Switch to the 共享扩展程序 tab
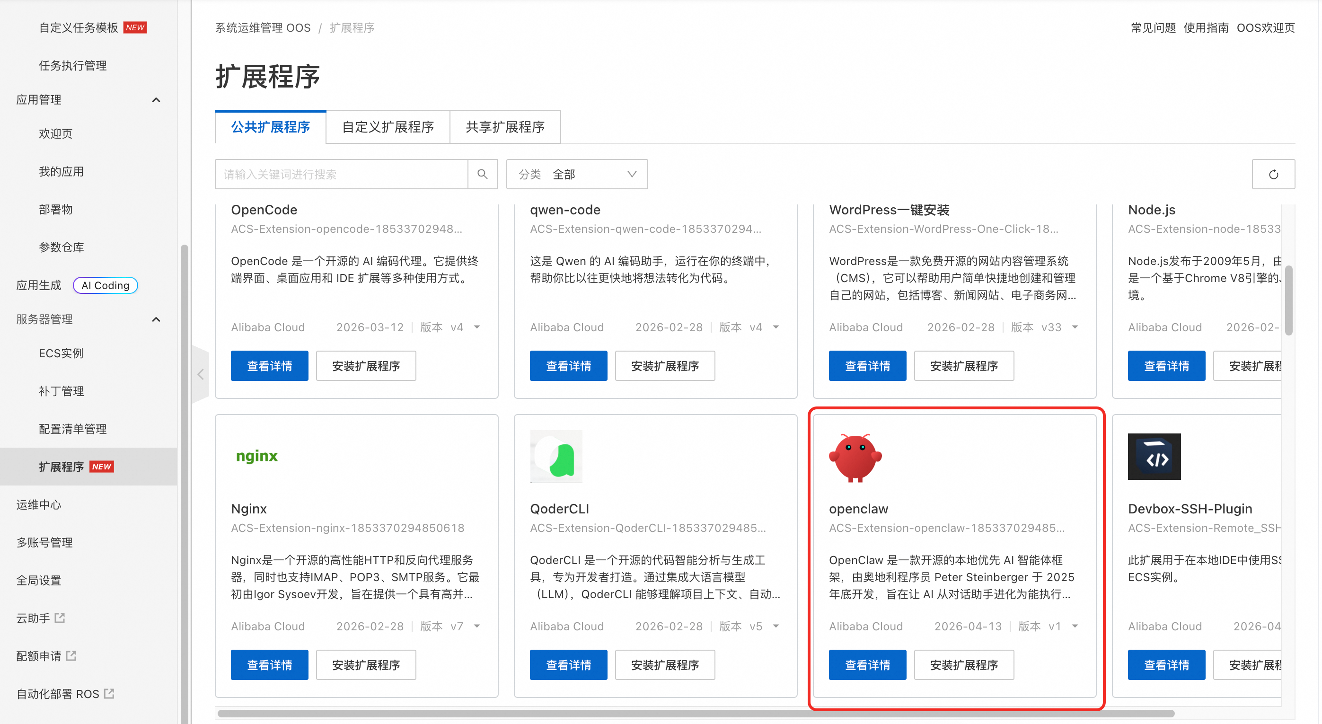Image resolution: width=1322 pixels, height=724 pixels. 504,127
